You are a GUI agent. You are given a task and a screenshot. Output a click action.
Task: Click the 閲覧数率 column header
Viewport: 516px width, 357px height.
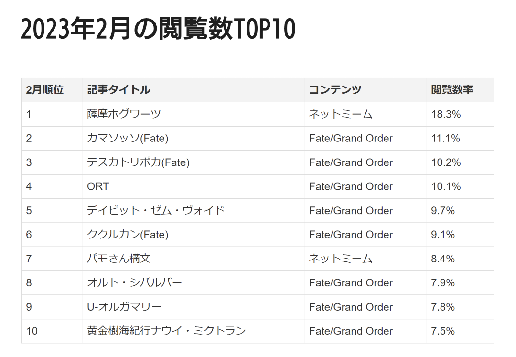452,90
